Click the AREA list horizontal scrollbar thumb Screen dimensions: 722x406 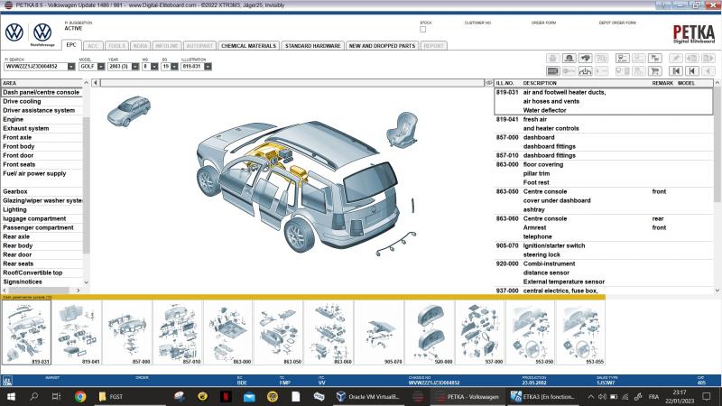point(39,291)
